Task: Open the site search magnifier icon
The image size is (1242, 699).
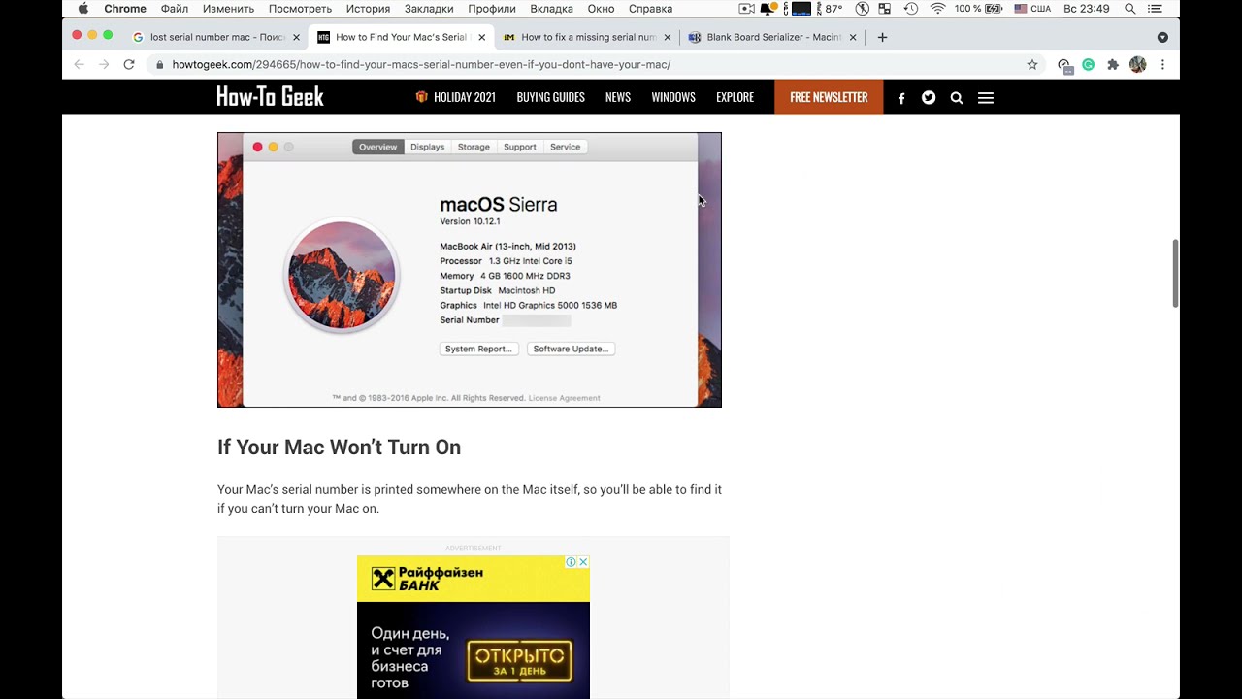Action: click(x=957, y=98)
